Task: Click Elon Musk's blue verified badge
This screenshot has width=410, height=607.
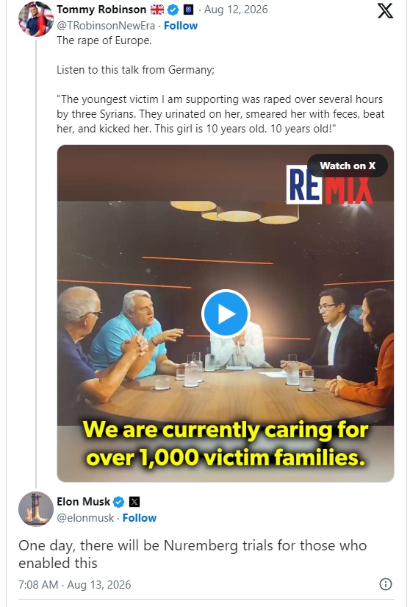Action: (118, 502)
